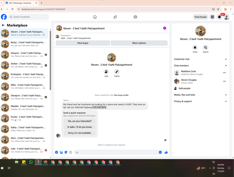The image size is (234, 177).
Task: Click the View buyer button
Action: pyautogui.click(x=83, y=43)
